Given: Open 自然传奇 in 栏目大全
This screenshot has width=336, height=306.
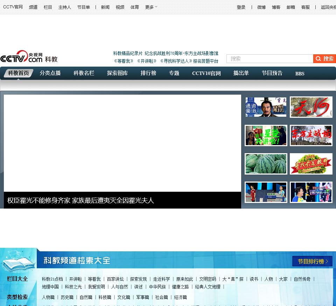Looking at the screenshot, I should pyautogui.click(x=302, y=279).
